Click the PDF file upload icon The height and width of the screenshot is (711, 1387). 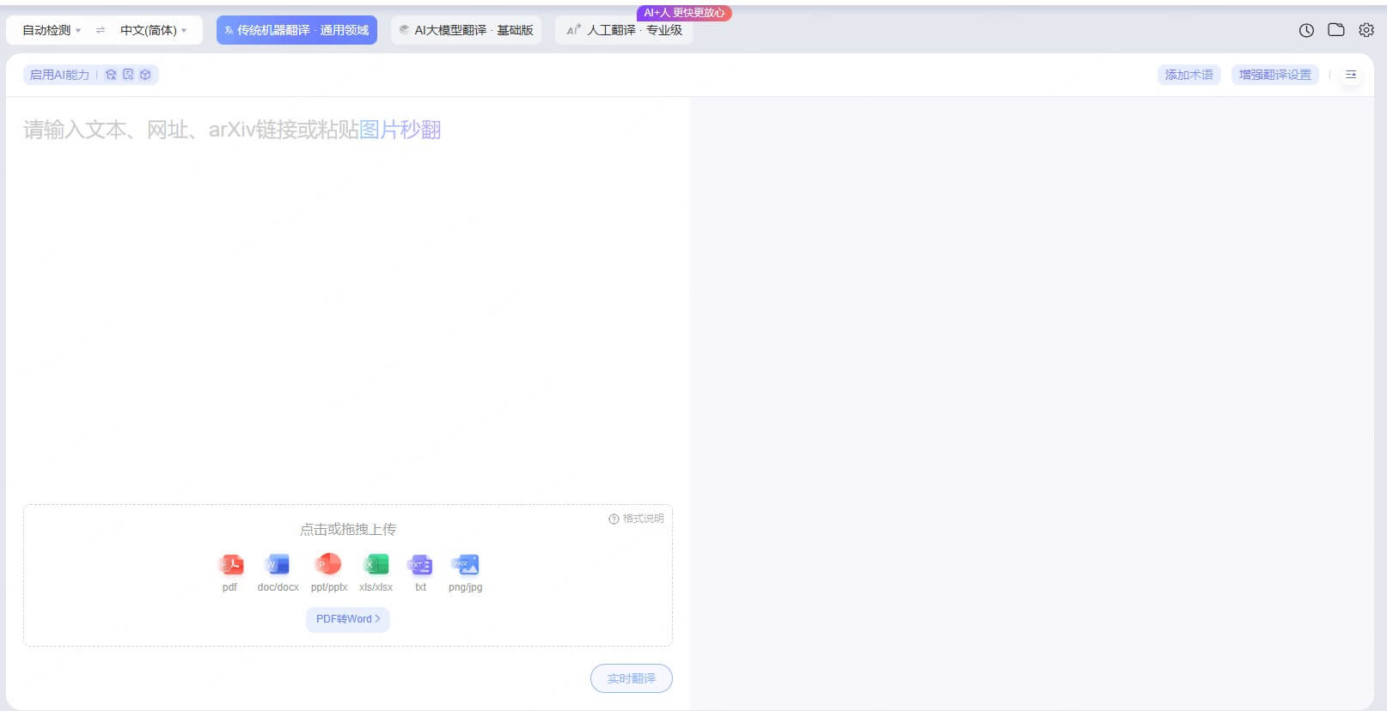(230, 564)
